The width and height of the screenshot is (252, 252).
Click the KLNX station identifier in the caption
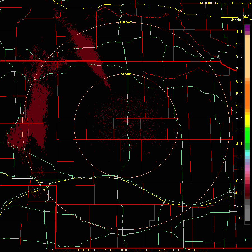[x=164, y=250]
